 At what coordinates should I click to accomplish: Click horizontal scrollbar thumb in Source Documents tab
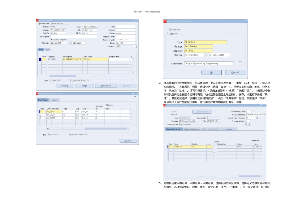pos(249,176)
